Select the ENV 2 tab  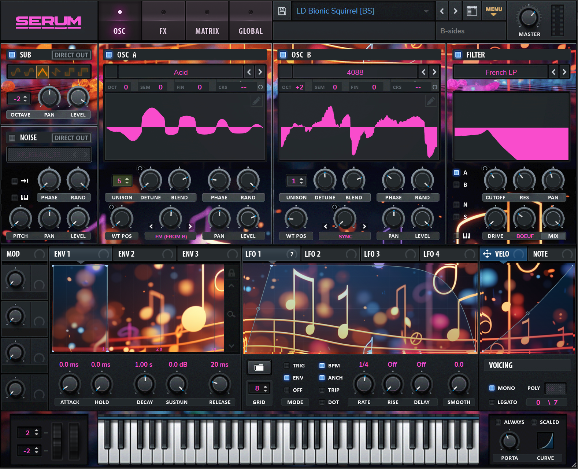click(145, 254)
